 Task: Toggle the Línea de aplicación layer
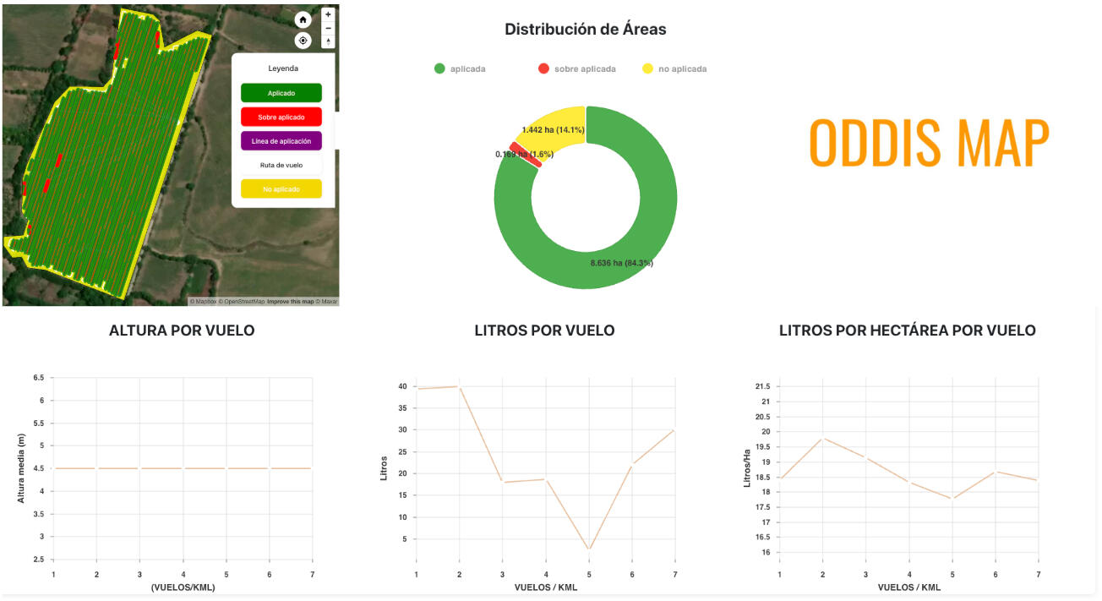(281, 141)
